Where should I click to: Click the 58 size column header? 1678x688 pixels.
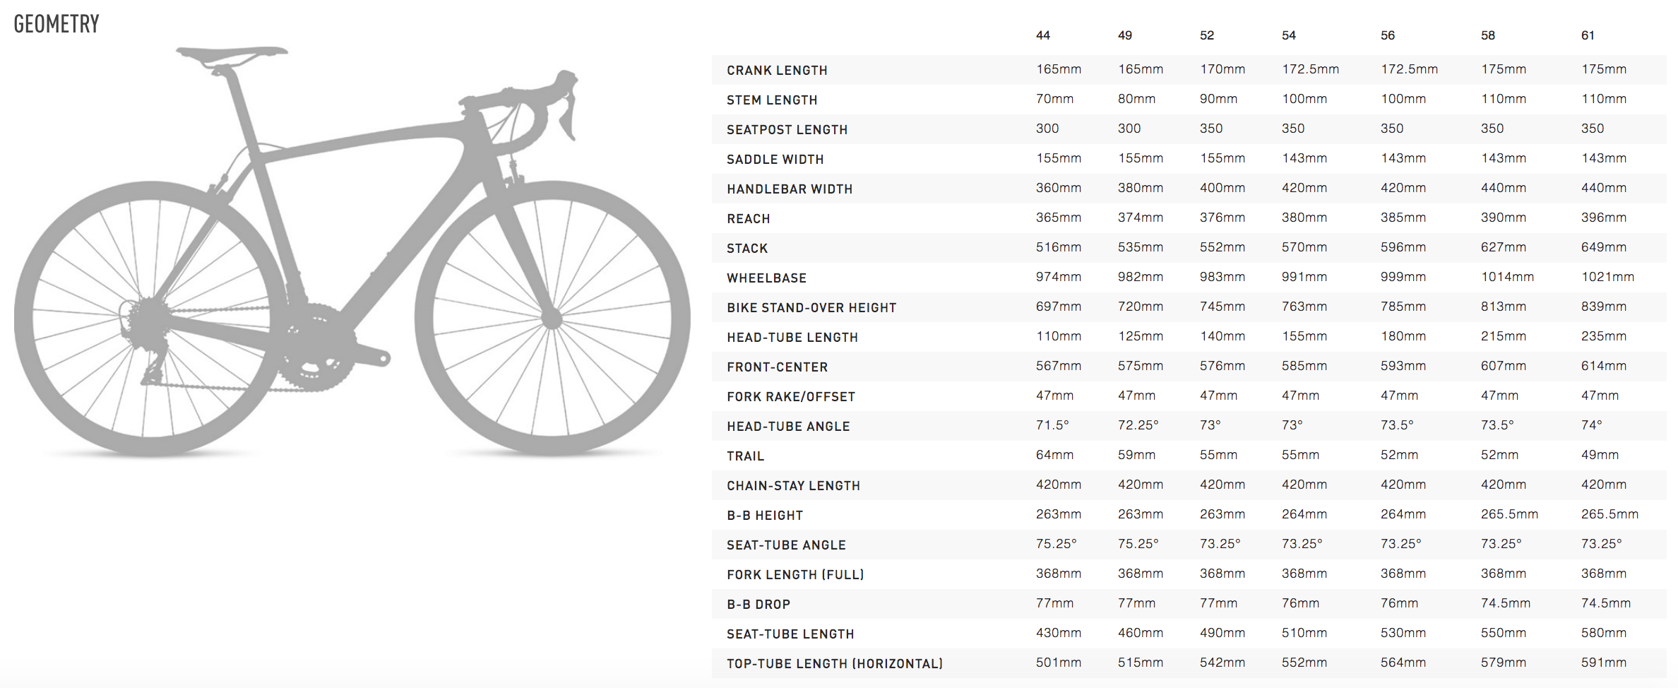1488,35
